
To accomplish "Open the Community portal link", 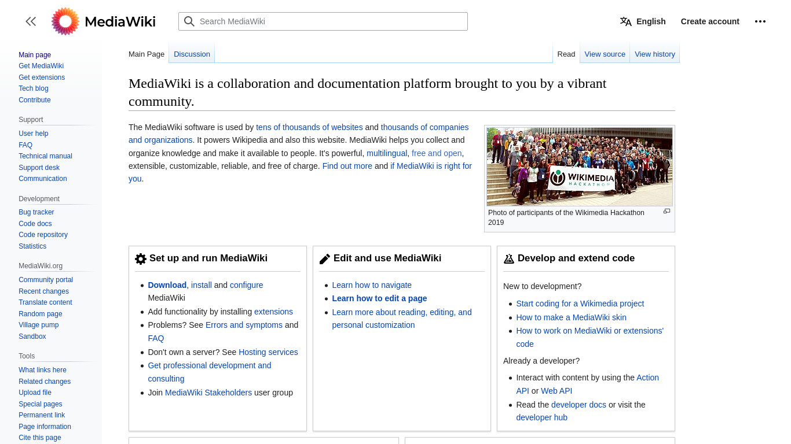I will [46, 280].
